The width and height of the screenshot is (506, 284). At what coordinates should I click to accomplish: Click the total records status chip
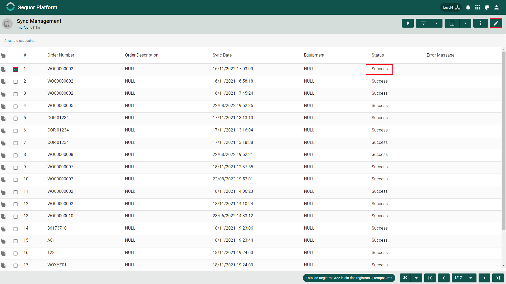(x=349, y=278)
